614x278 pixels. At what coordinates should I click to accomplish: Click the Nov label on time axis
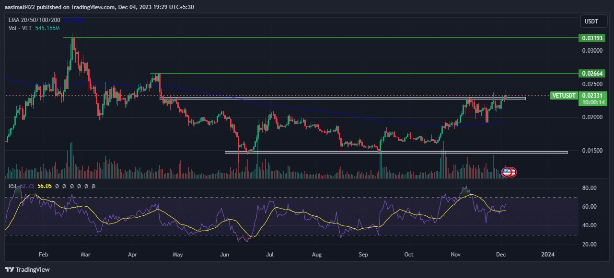pos(455,255)
